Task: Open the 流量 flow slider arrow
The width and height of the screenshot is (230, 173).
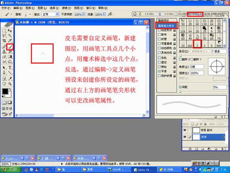Action: point(104,14)
